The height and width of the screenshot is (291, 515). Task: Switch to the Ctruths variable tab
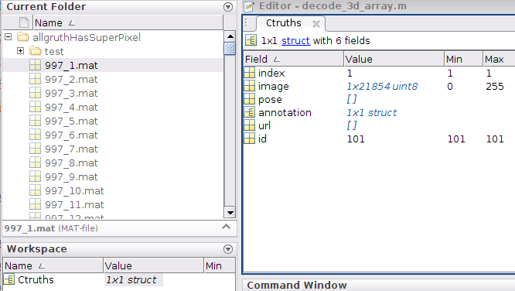click(284, 23)
